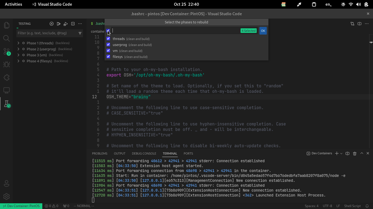Open the Search view in activity bar

tap(7, 38)
